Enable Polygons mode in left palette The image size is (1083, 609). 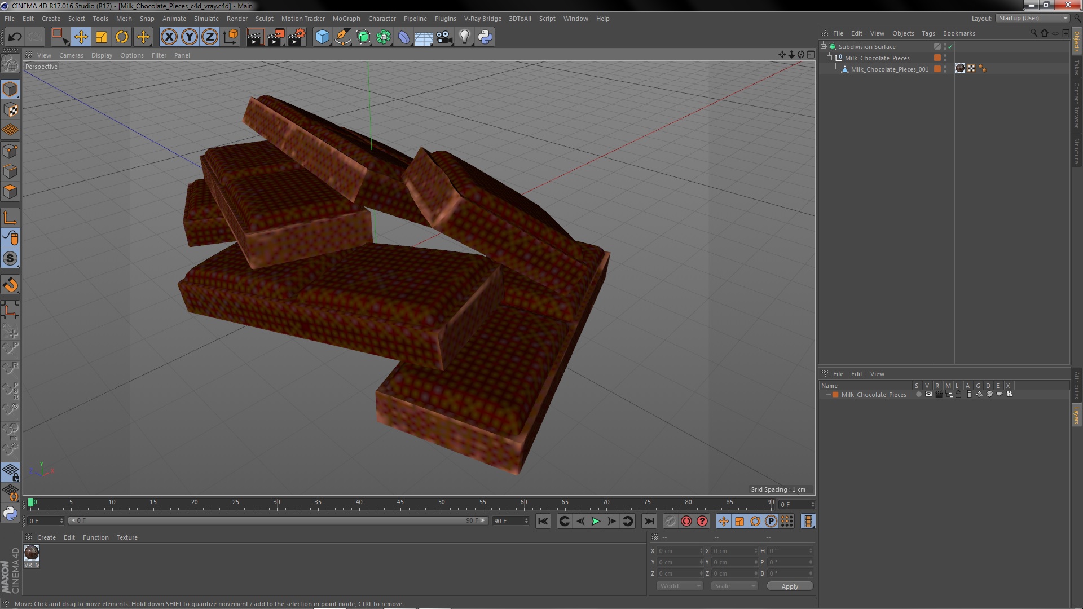10,192
